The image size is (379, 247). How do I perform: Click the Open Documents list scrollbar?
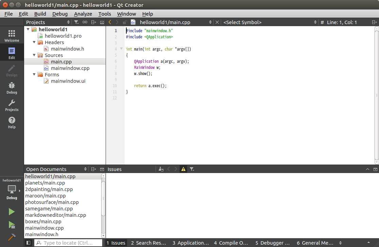tap(103, 198)
